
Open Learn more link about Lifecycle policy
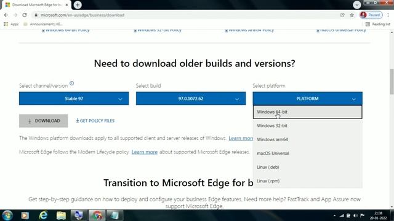coord(145,152)
